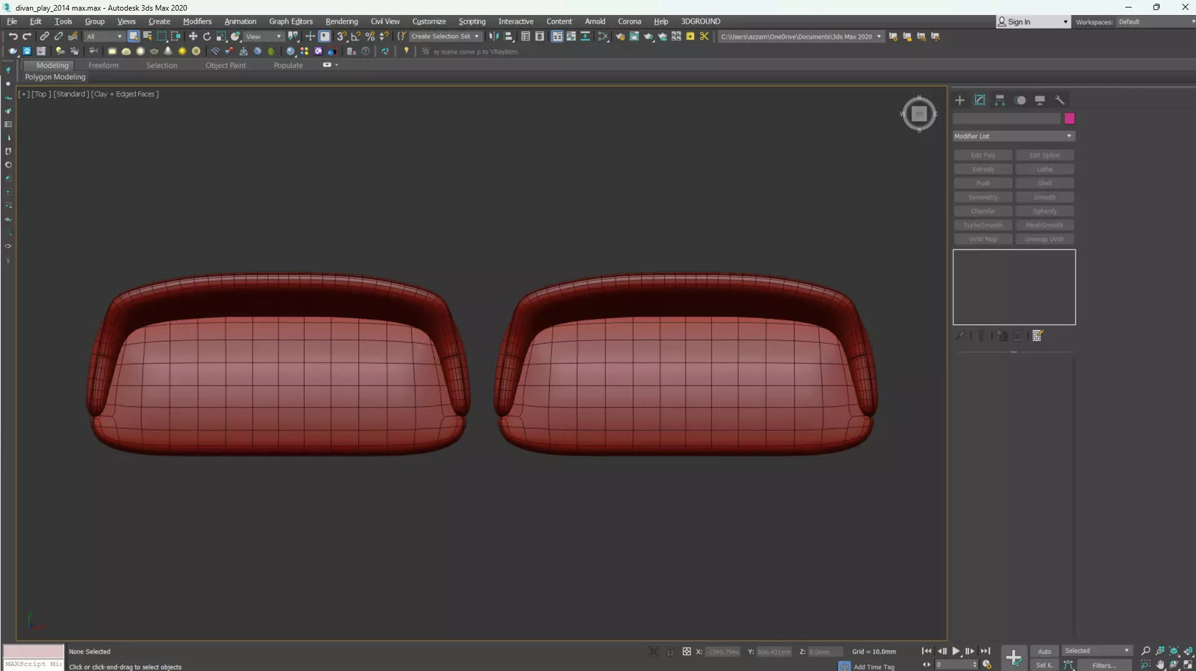Click the Zoom magnifier navigation icon

[x=1146, y=651]
